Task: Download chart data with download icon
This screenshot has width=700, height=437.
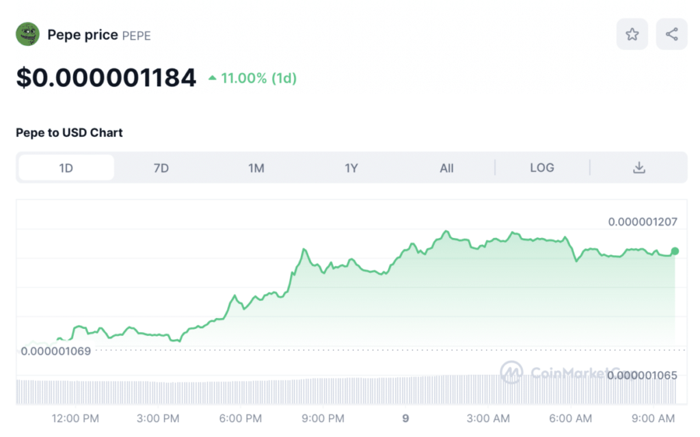Action: point(639,168)
